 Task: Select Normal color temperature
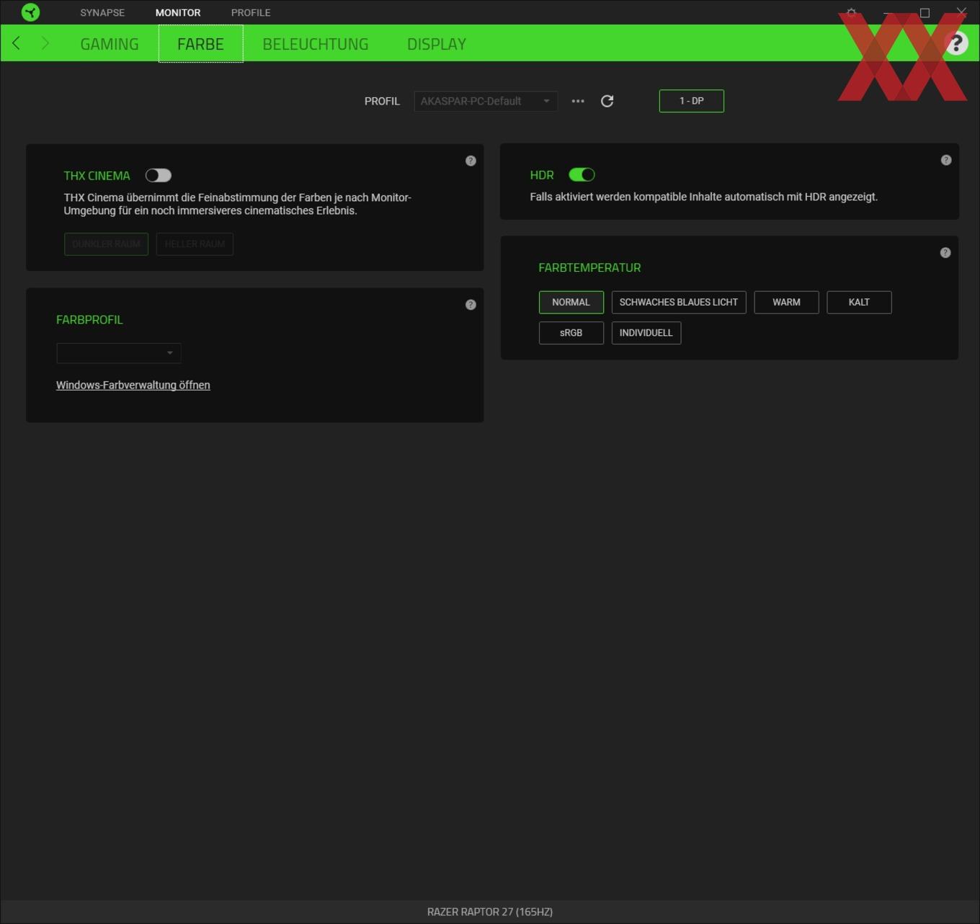point(571,303)
